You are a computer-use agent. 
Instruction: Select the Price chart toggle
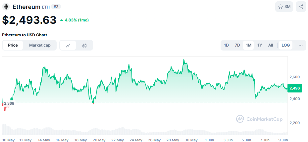[x=13, y=45]
